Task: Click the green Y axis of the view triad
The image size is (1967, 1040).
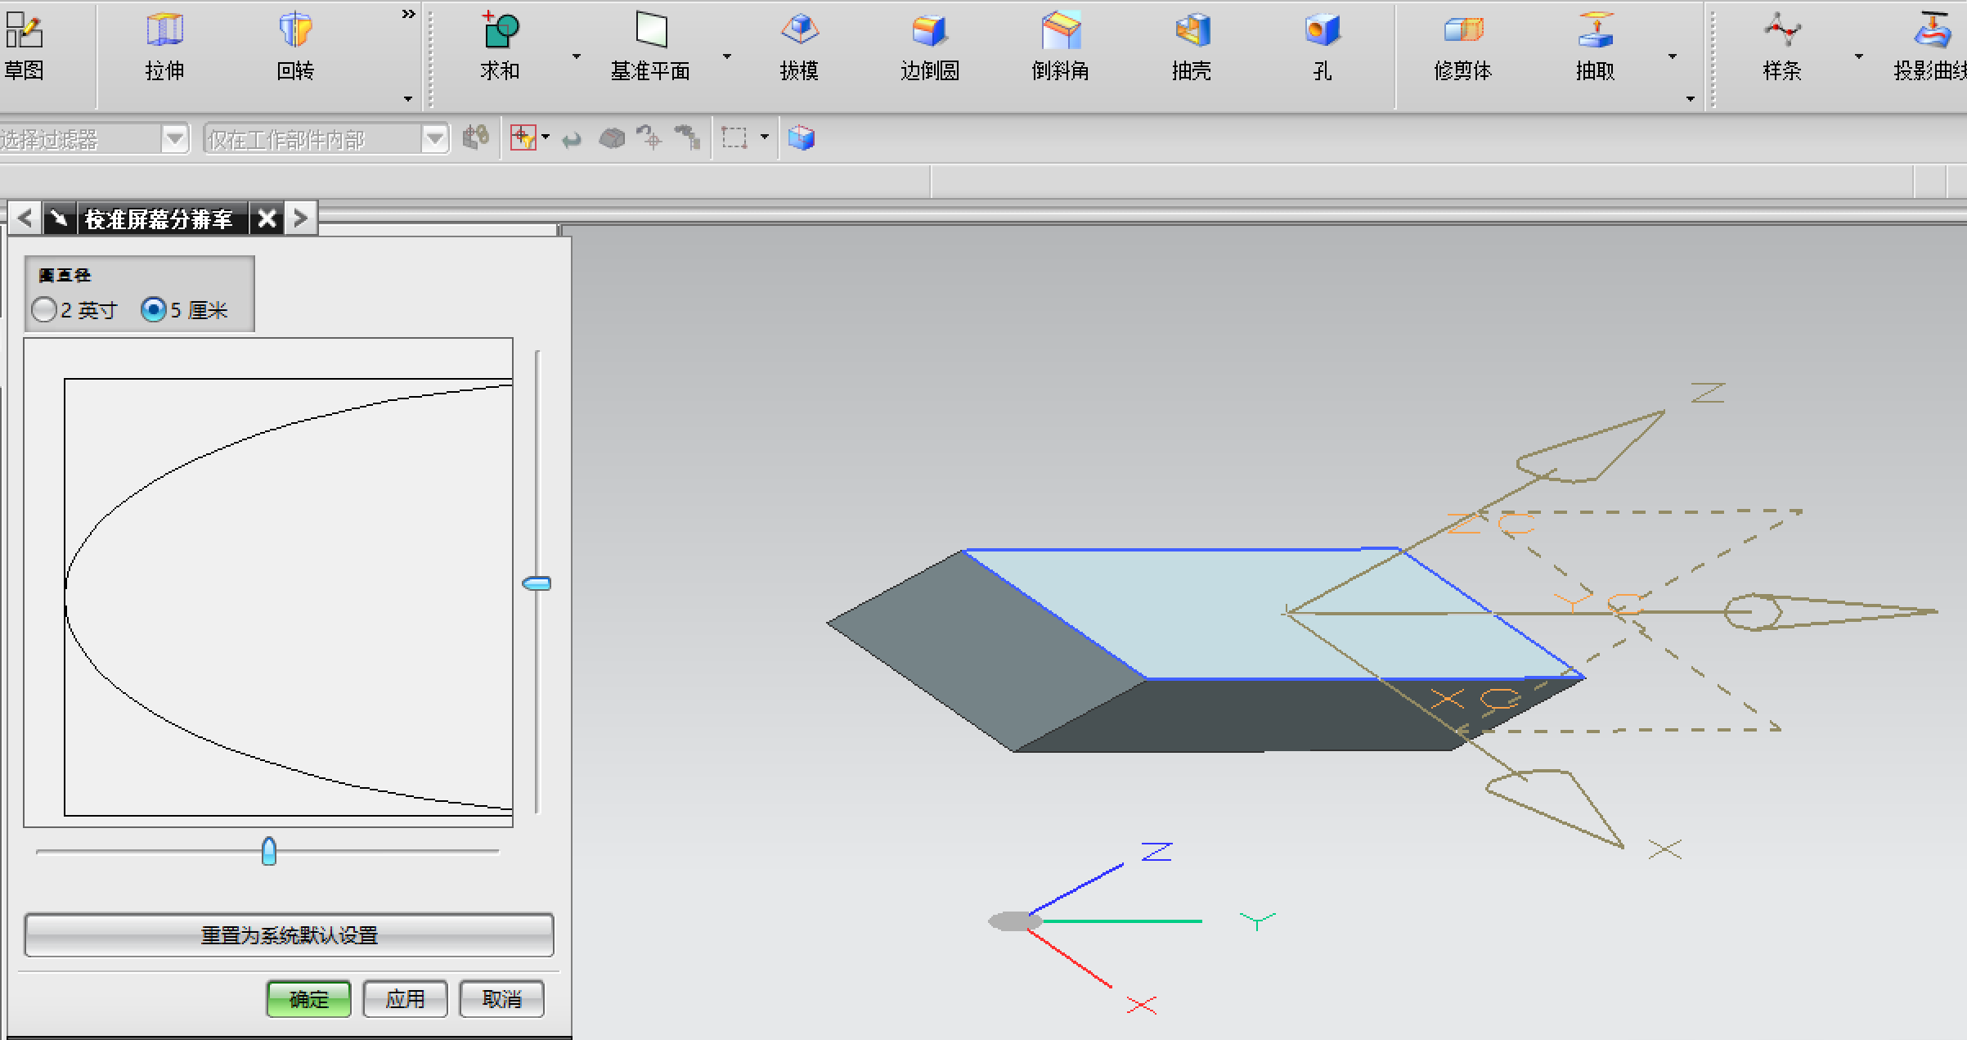Action: (1122, 921)
